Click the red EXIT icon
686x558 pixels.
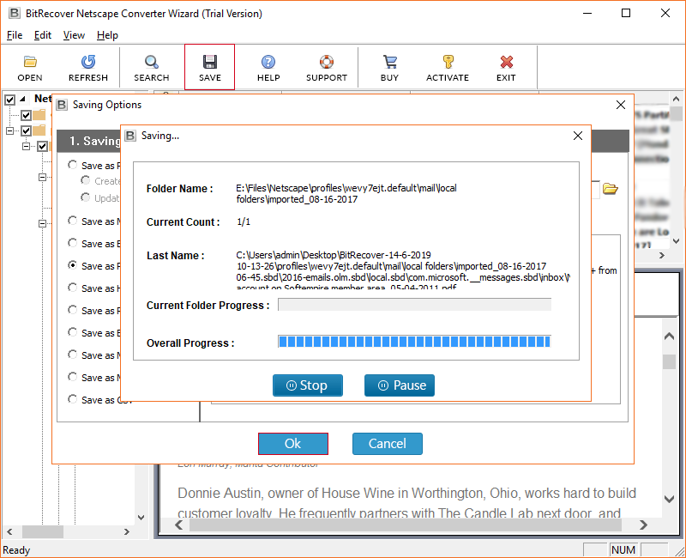point(506,62)
